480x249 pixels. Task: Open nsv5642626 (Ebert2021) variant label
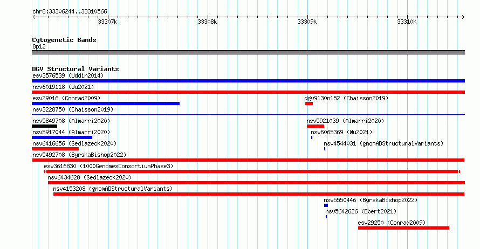point(361,211)
